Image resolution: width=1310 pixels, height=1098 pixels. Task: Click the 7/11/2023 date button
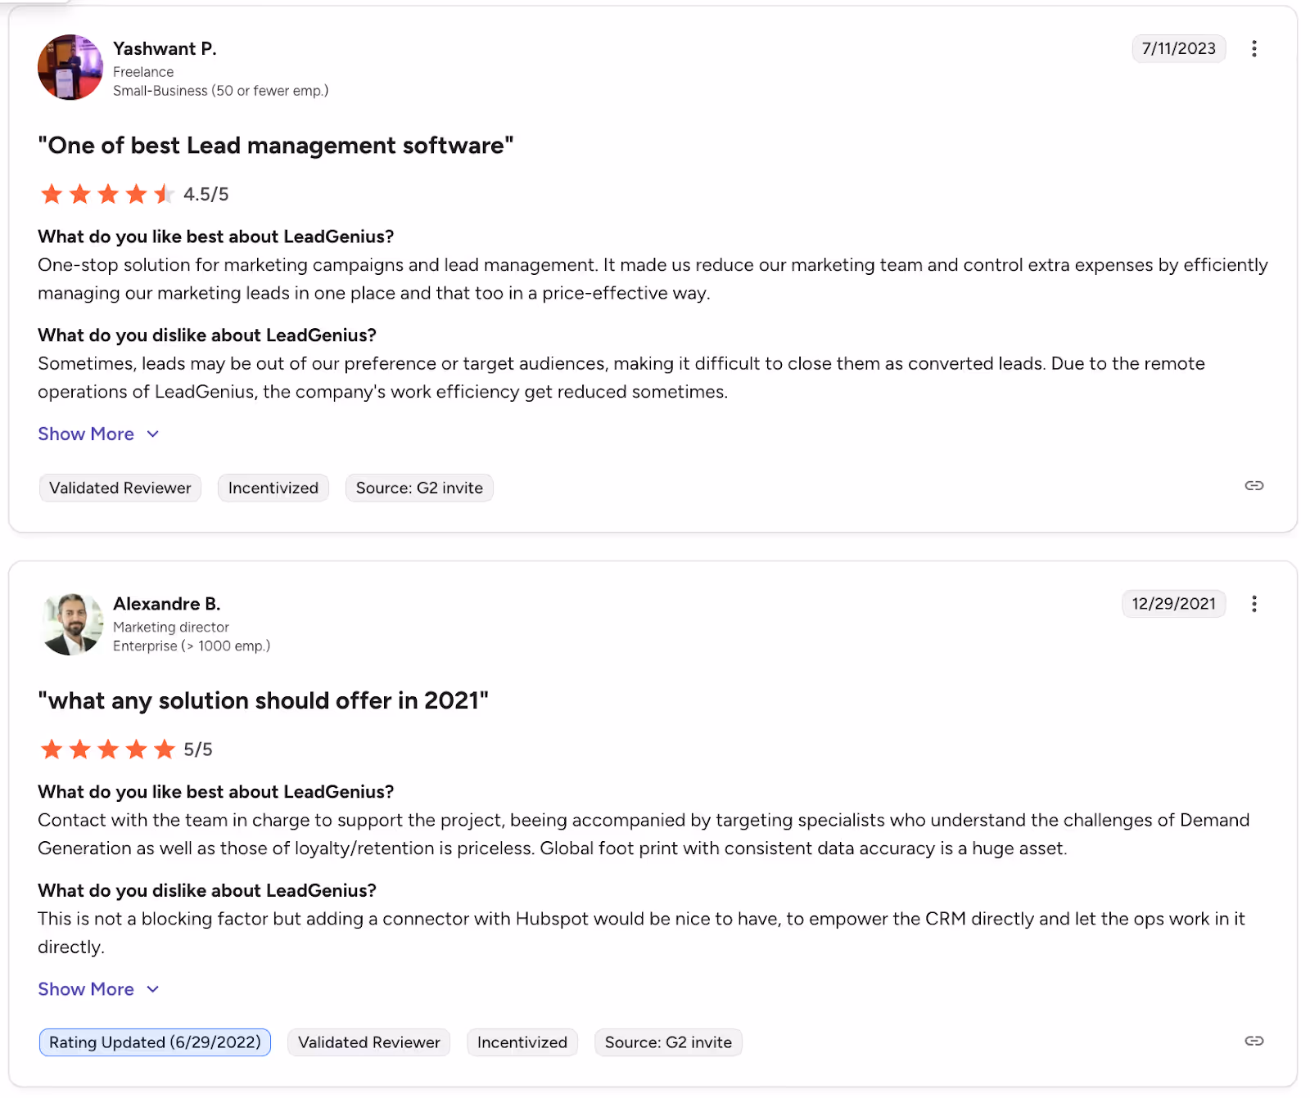pos(1178,48)
